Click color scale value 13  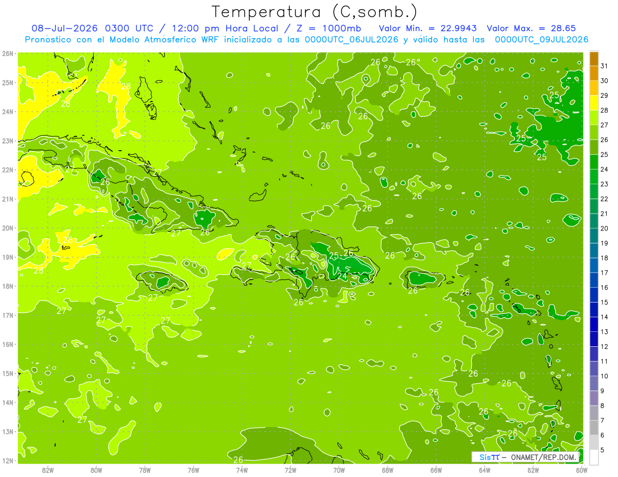pos(604,332)
